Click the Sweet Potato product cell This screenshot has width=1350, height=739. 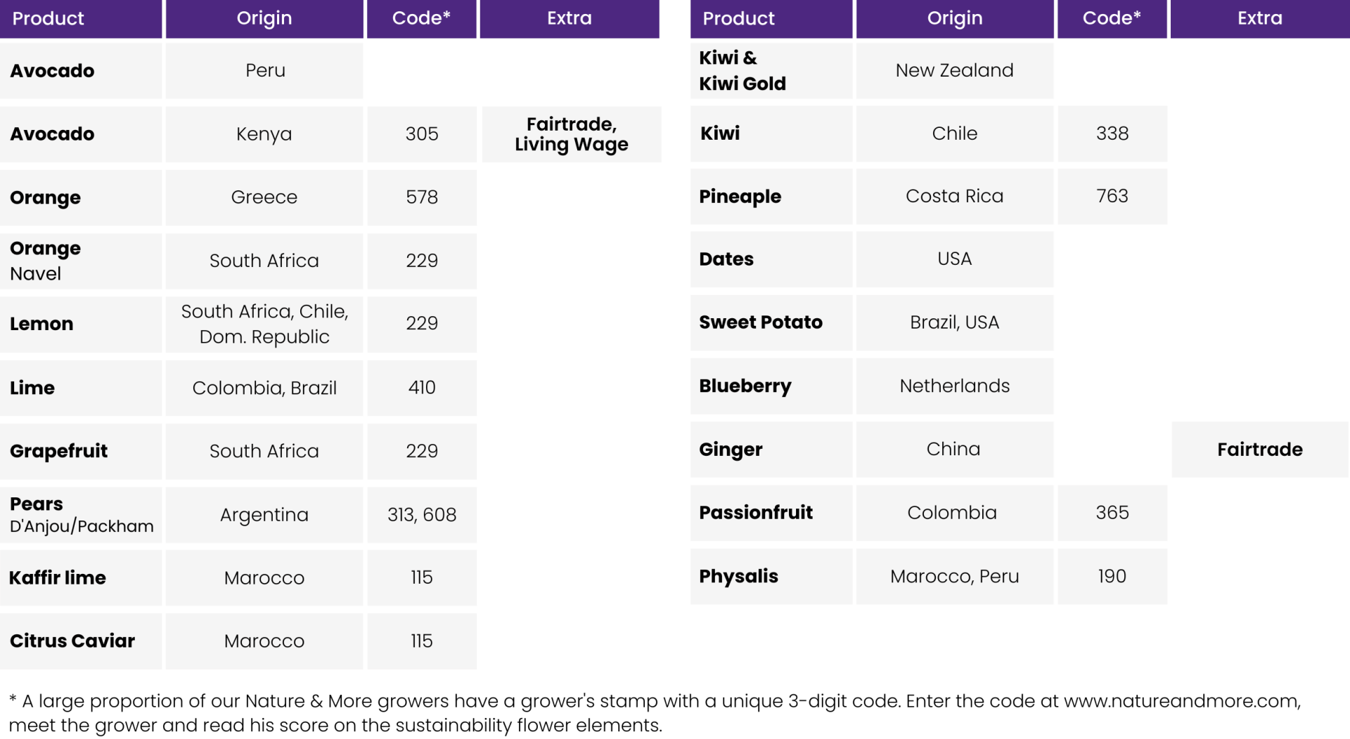(x=771, y=322)
